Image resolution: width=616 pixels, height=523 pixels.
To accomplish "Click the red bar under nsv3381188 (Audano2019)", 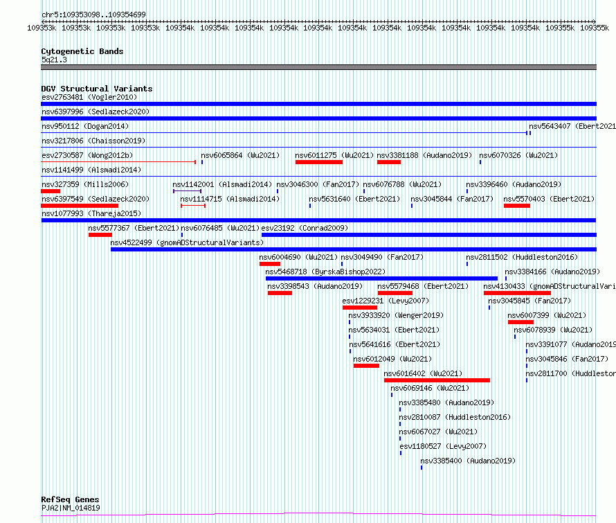I will [x=389, y=162].
